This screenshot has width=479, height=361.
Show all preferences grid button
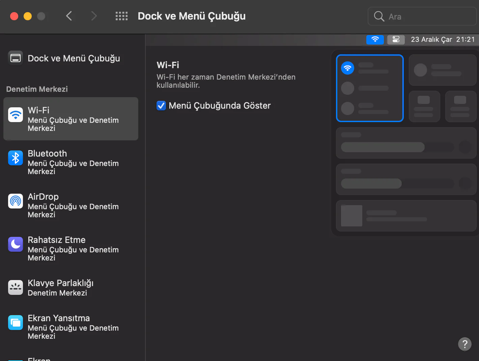pyautogui.click(x=121, y=16)
